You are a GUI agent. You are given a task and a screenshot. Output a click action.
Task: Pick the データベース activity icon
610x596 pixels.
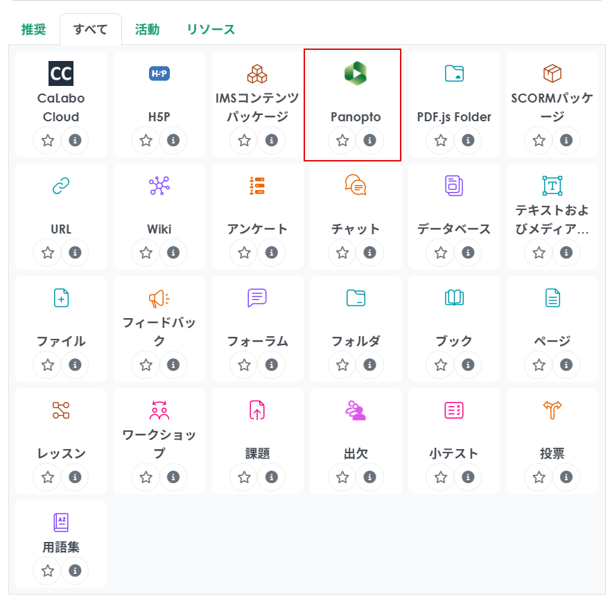pos(453,186)
